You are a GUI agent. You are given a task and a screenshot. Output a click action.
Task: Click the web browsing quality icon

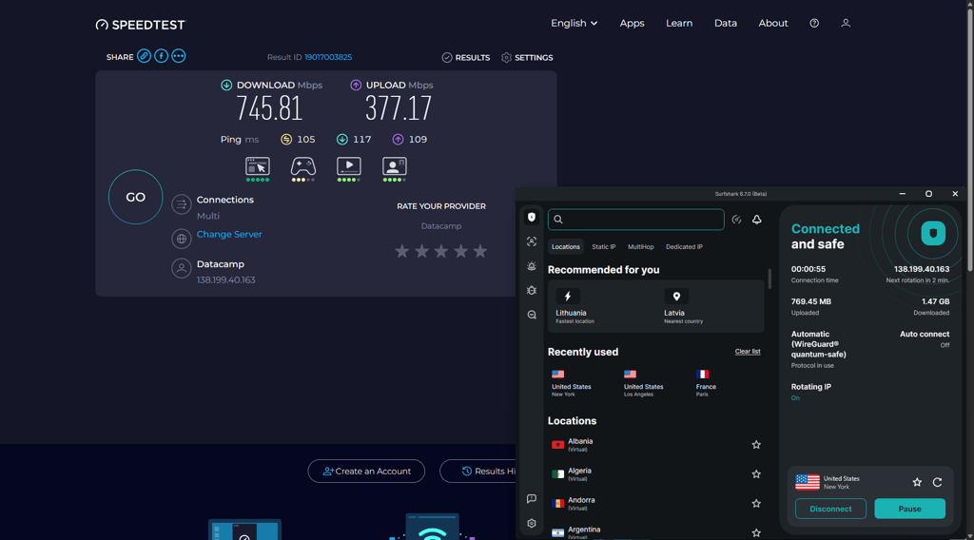257,166
